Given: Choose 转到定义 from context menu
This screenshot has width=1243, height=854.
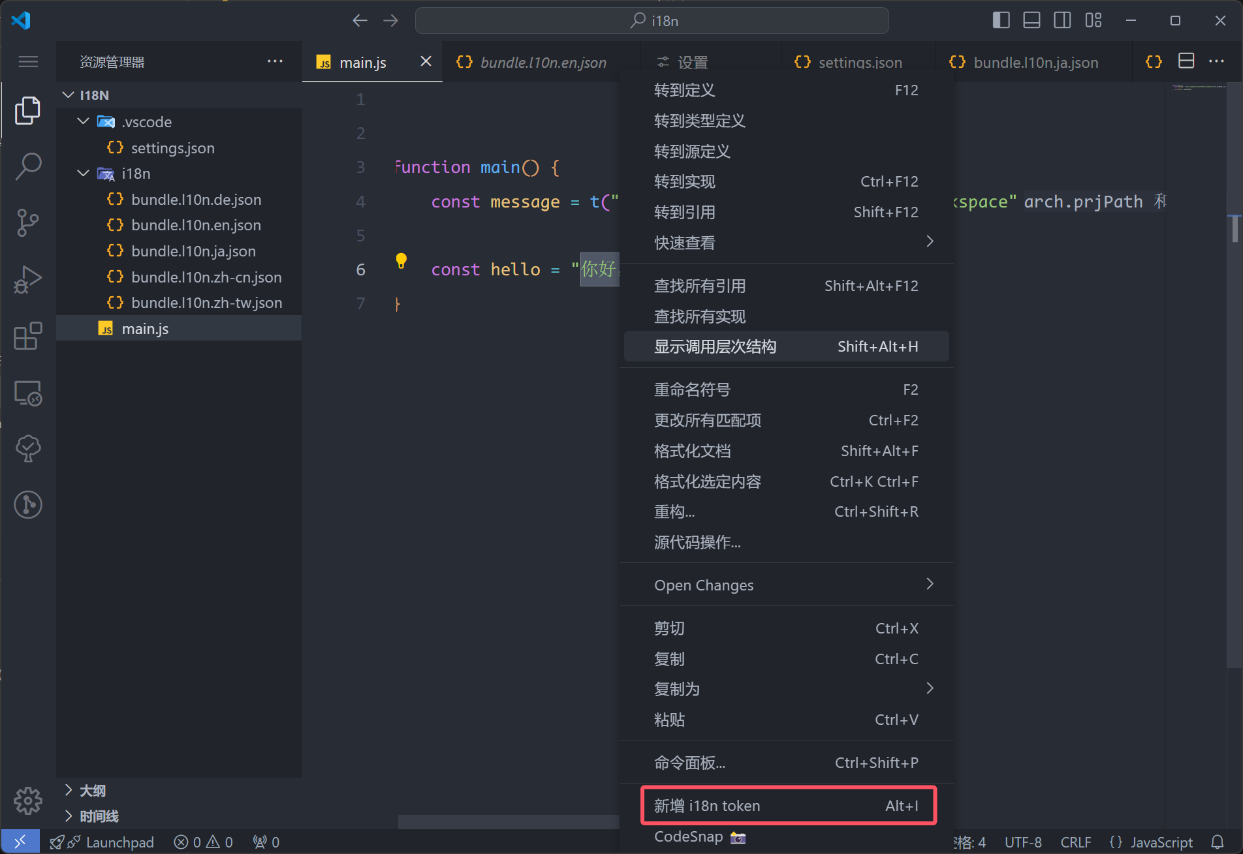Looking at the screenshot, I should (x=786, y=90).
